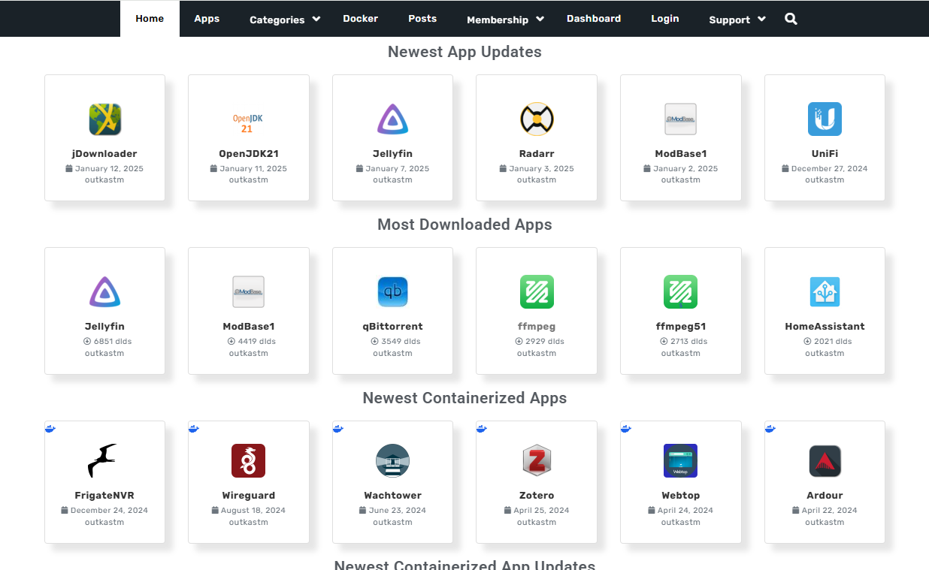Open the UniFi app icon
The height and width of the screenshot is (570, 929).
point(825,119)
